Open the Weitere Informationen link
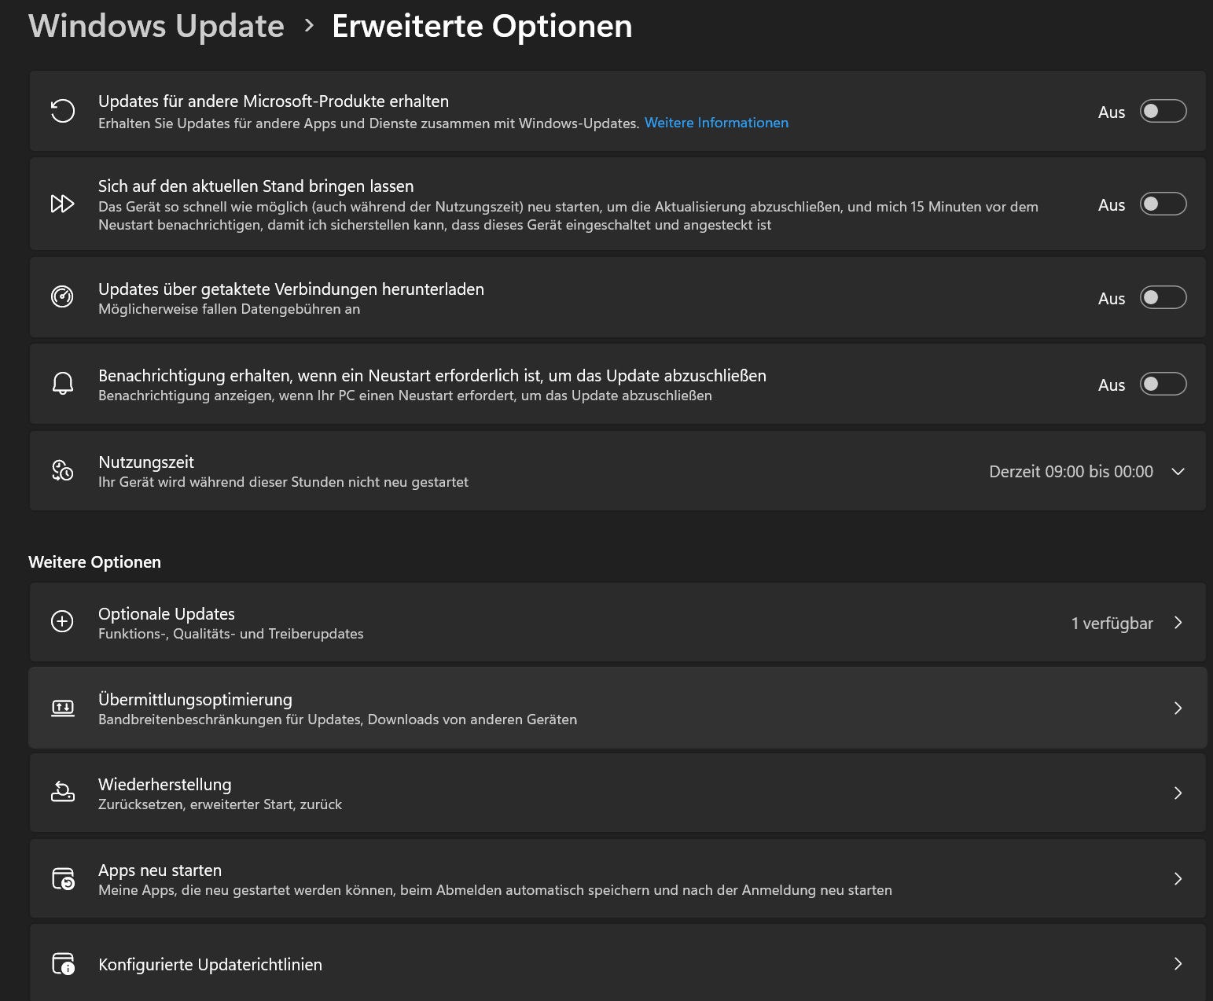1213x1001 pixels. click(x=716, y=123)
